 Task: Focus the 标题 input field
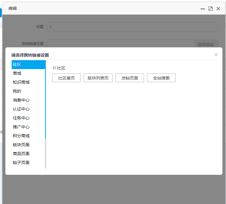(x=132, y=27)
